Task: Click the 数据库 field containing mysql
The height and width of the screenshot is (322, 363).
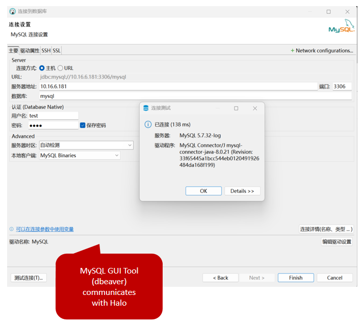Action: click(x=195, y=96)
